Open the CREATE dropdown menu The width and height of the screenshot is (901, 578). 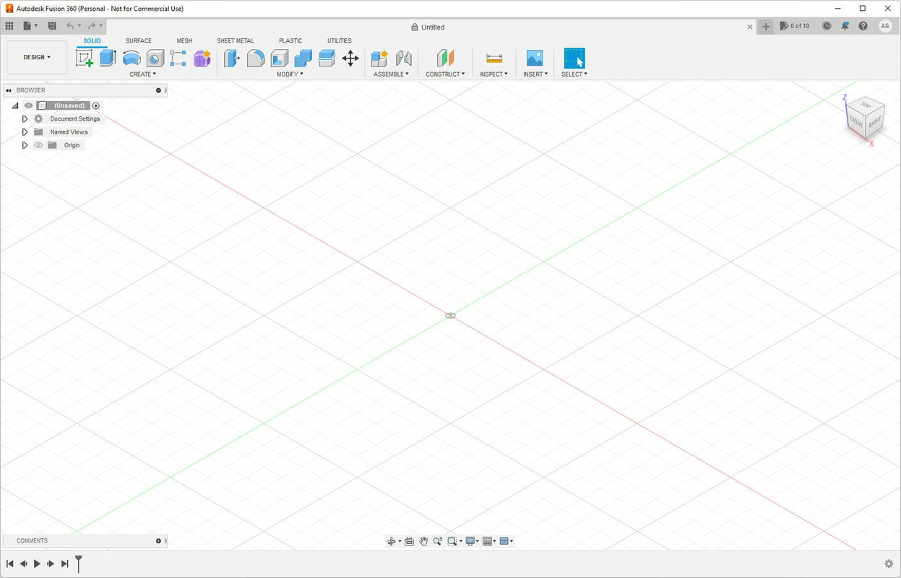coord(142,74)
